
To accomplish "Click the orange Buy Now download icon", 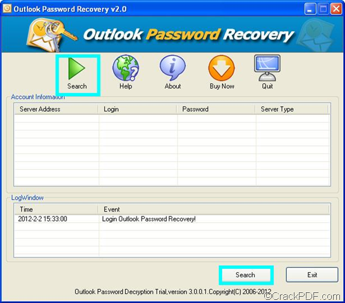I will 222,68.
